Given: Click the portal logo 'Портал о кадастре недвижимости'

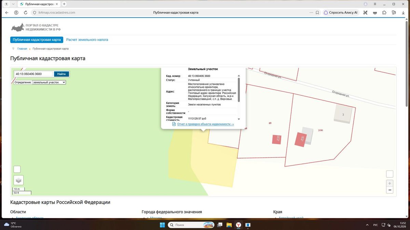Looking at the screenshot, I should point(36,28).
